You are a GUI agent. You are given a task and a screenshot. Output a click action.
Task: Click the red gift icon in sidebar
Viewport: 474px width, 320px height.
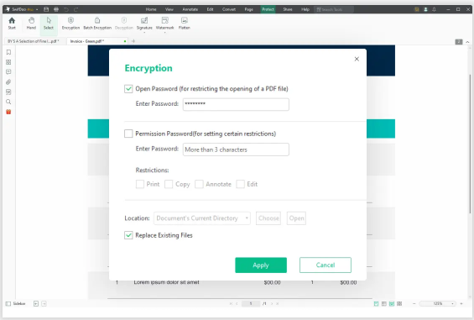(x=8, y=112)
